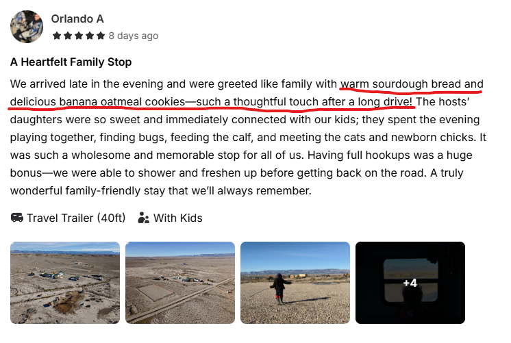Click the 'With Kids' label
The width and height of the screenshot is (511, 343).
pos(177,218)
